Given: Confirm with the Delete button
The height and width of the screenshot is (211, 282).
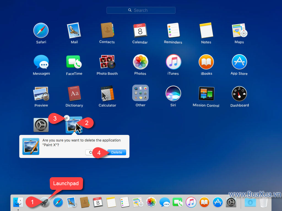Looking at the screenshot, I should (x=116, y=152).
